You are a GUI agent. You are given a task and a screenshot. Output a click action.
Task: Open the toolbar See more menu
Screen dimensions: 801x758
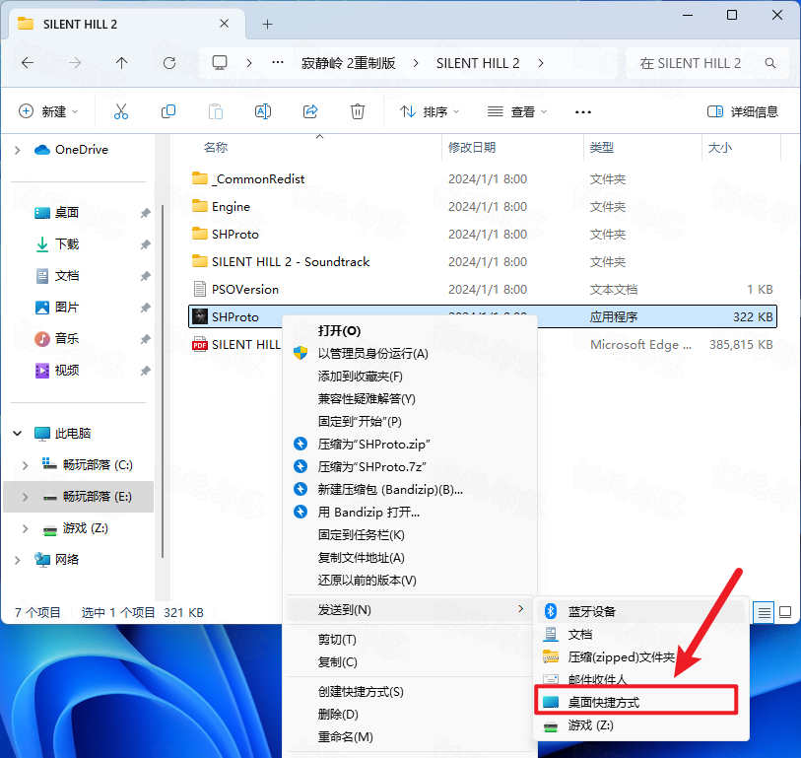coord(583,112)
